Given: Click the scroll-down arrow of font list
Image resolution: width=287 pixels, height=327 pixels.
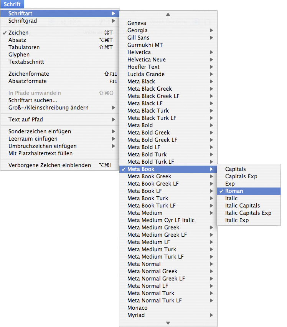Looking at the screenshot, I should click(168, 323).
